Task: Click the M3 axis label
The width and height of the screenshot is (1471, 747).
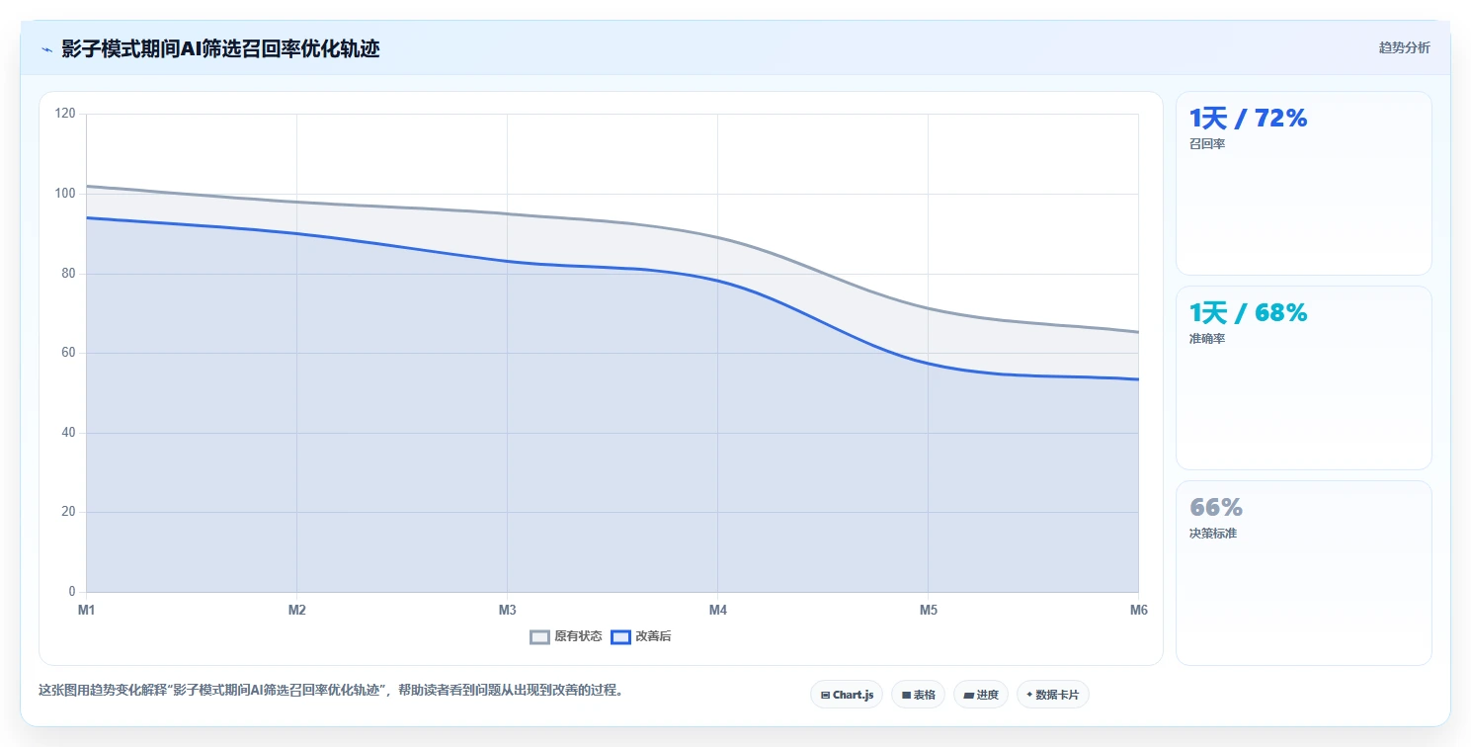Action: (508, 610)
